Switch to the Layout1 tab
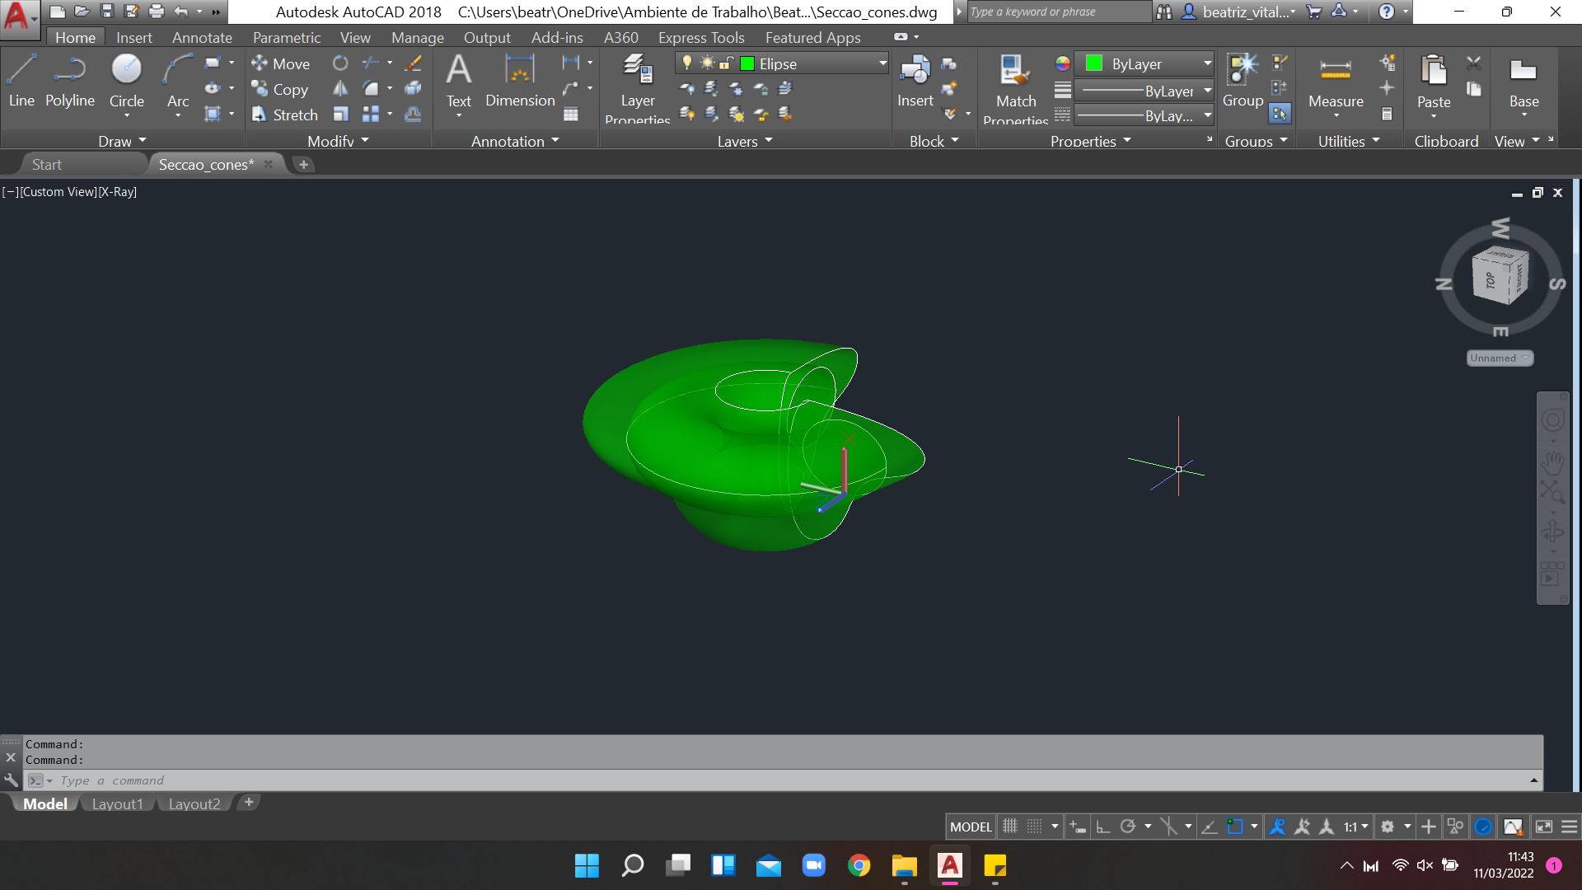 117,803
